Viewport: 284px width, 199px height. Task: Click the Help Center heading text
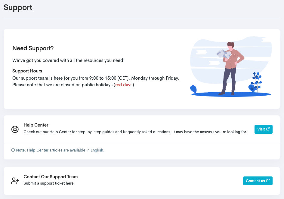pos(36,125)
